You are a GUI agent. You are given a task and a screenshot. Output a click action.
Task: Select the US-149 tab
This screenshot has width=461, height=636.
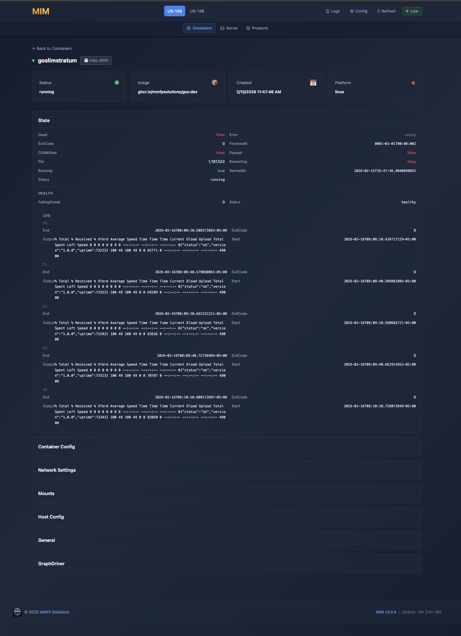click(x=174, y=11)
